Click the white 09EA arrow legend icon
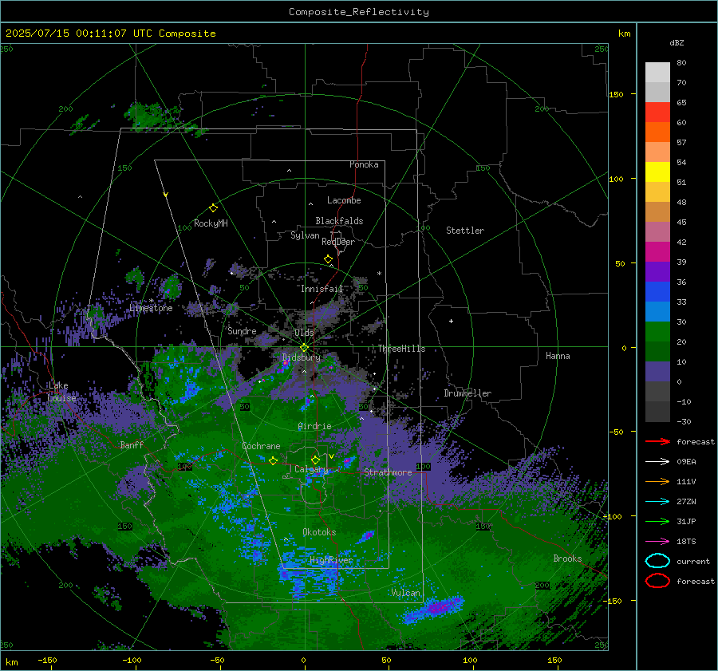Viewport: 718px width, 671px height. [x=657, y=462]
